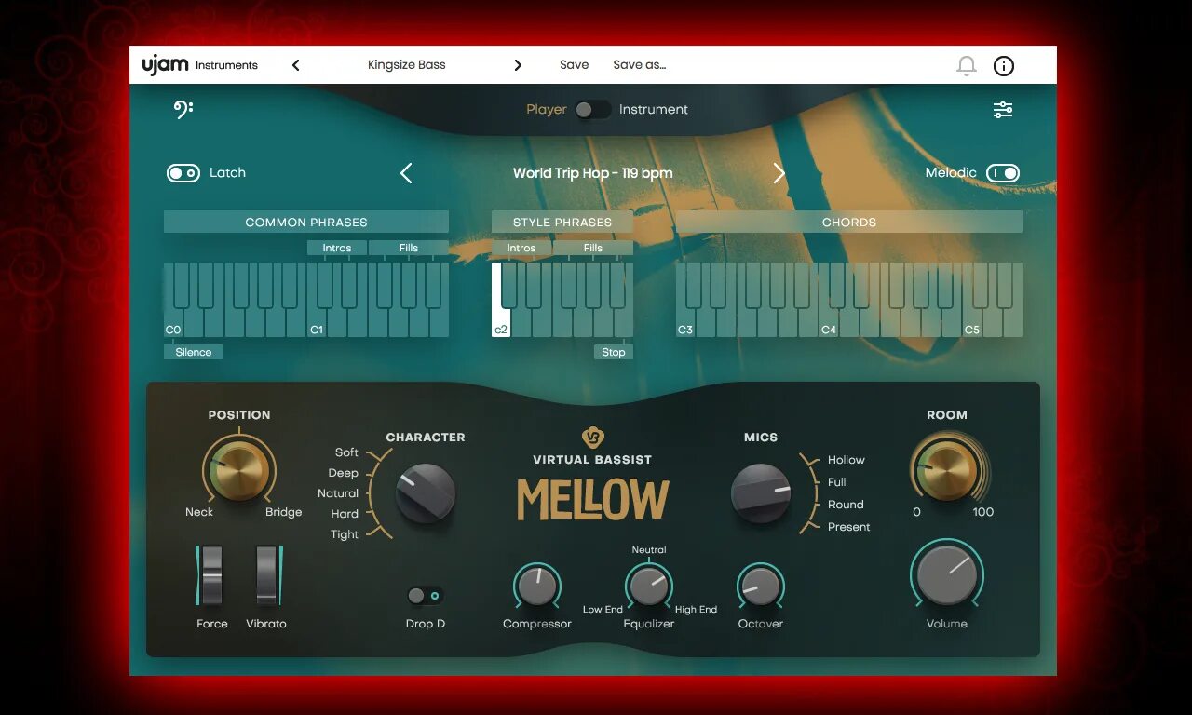Play the C1 key

(317, 323)
